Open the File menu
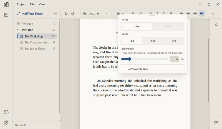The height and width of the screenshot is (129, 222). [32, 4]
